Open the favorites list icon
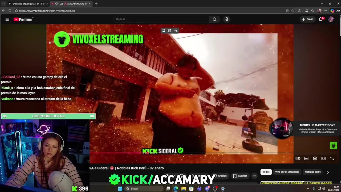Viewport: 341px width, 192px height. click(313, 11)
